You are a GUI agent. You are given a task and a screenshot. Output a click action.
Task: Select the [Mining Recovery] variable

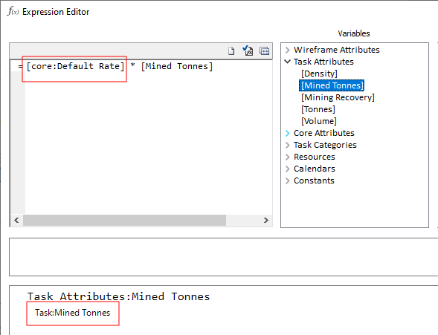pyautogui.click(x=338, y=97)
